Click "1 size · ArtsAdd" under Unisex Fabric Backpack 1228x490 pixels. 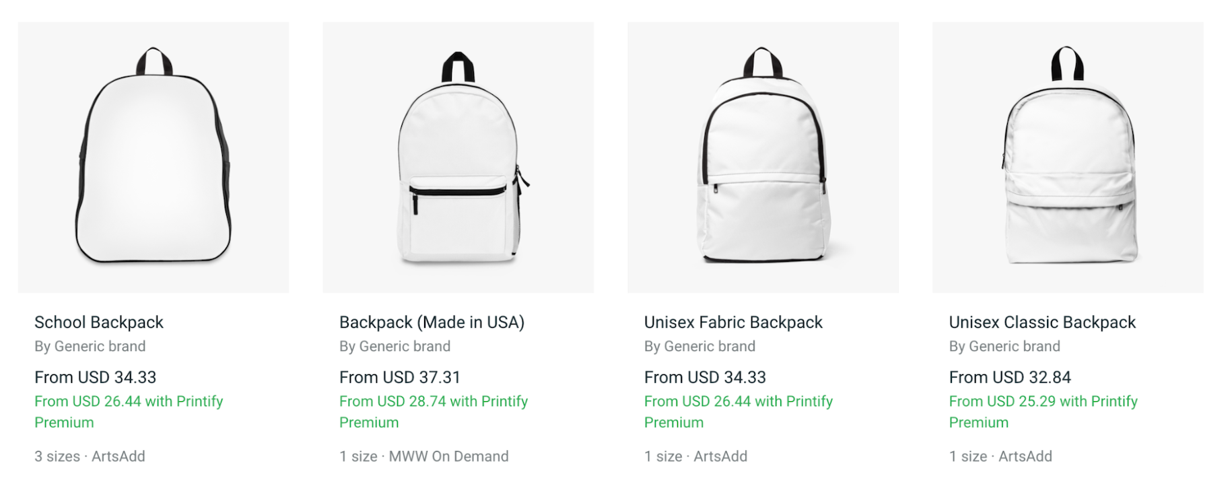[695, 456]
